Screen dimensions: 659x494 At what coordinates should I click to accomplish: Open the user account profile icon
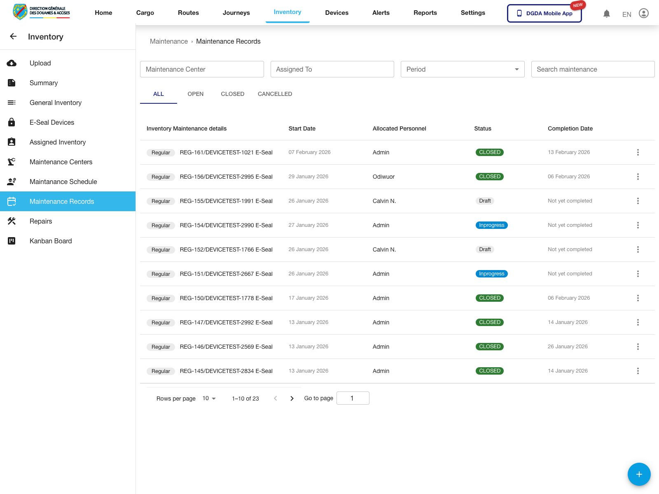pyautogui.click(x=643, y=14)
